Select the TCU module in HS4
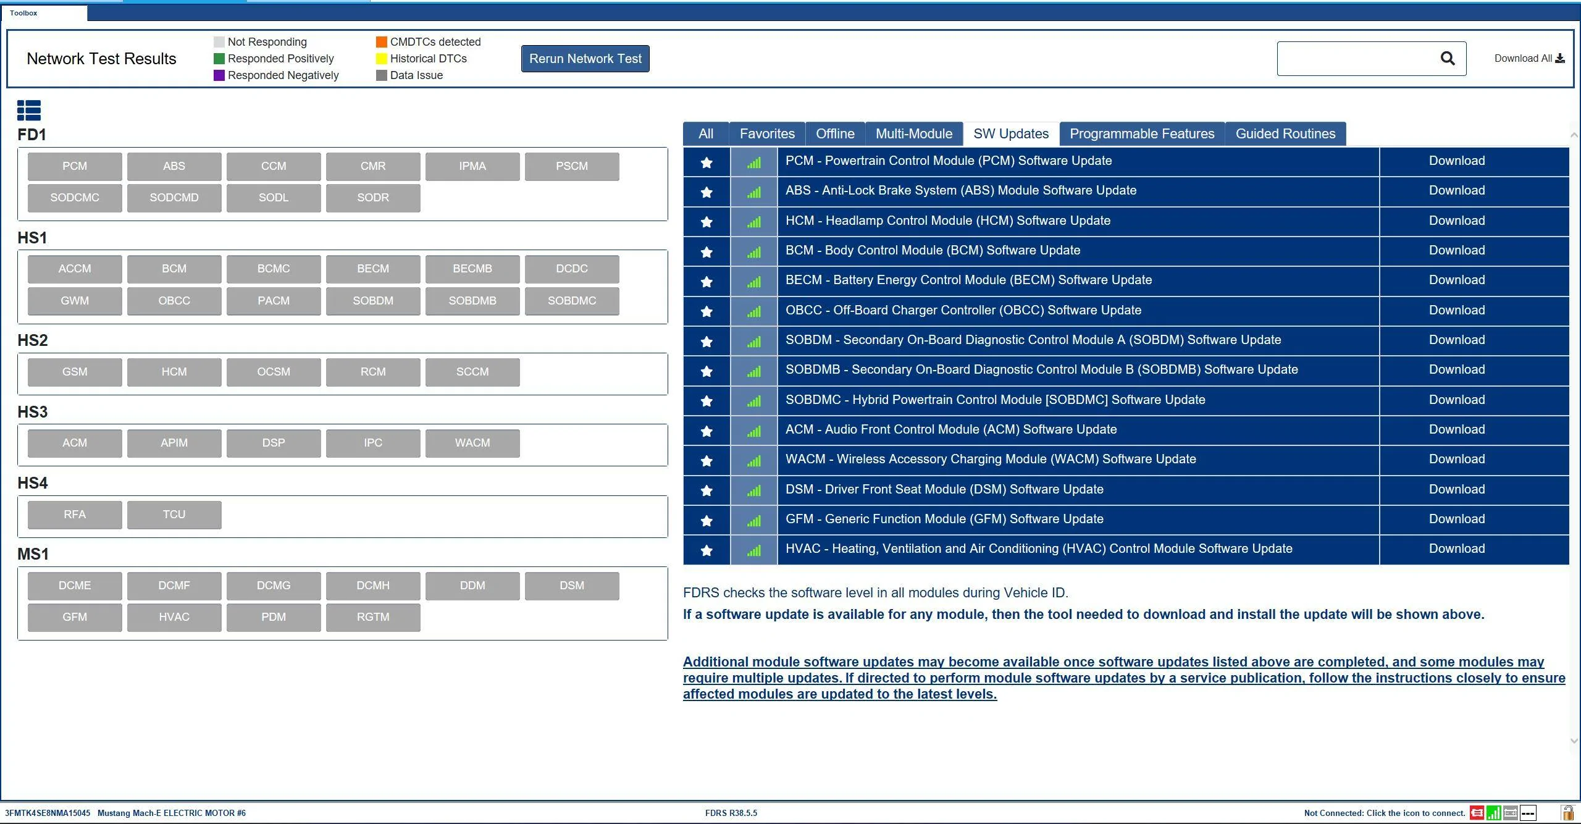 click(174, 515)
